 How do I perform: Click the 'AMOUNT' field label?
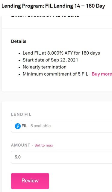point(21,145)
